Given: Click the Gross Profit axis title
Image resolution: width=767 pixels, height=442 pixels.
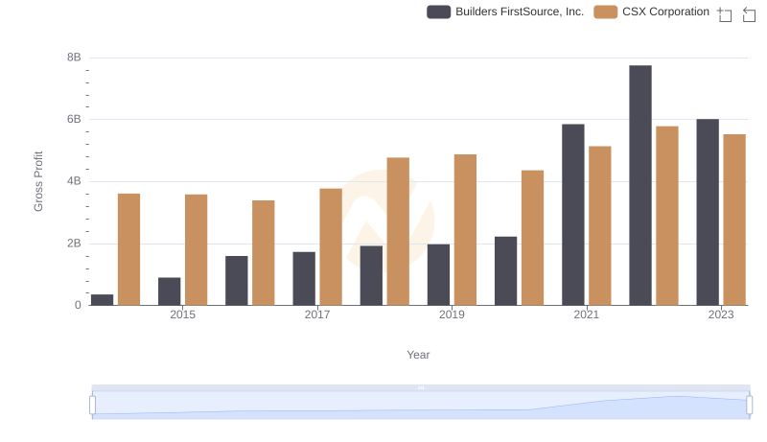Looking at the screenshot, I should pyautogui.click(x=38, y=181).
